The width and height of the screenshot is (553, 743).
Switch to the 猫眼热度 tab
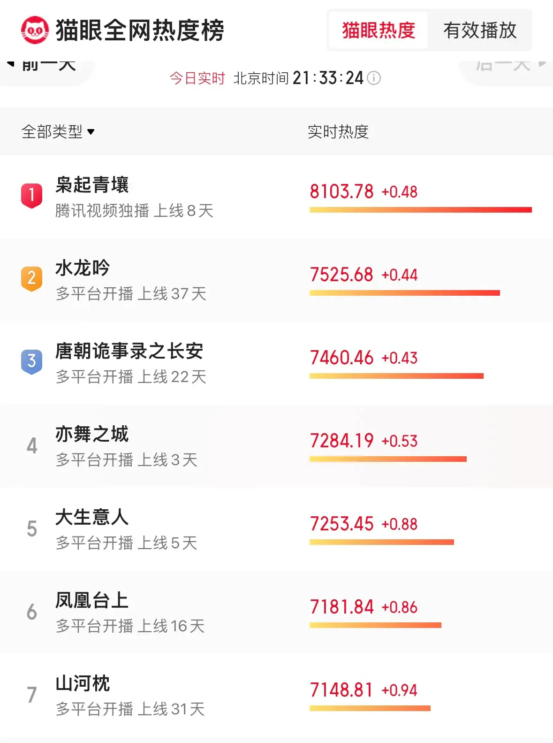pos(379,31)
